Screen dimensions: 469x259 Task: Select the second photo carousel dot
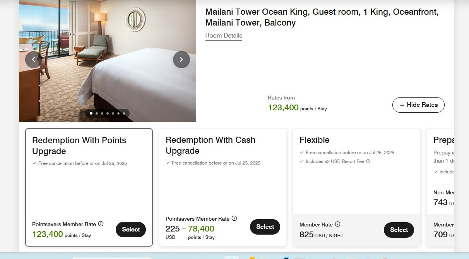(x=96, y=113)
